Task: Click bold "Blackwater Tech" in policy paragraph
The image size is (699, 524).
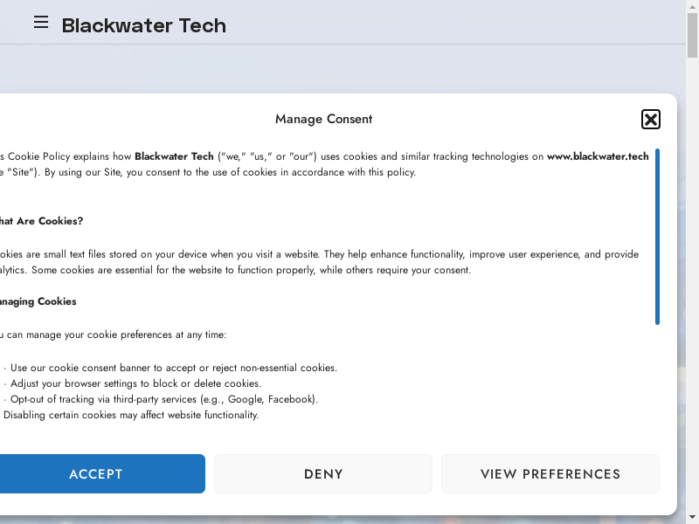Action: [x=174, y=156]
